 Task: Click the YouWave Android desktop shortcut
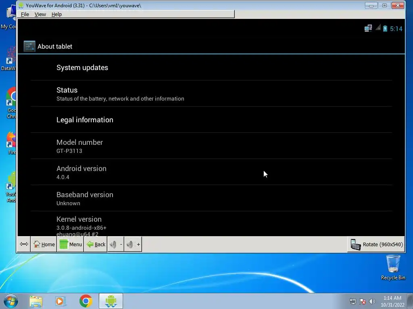10,187
